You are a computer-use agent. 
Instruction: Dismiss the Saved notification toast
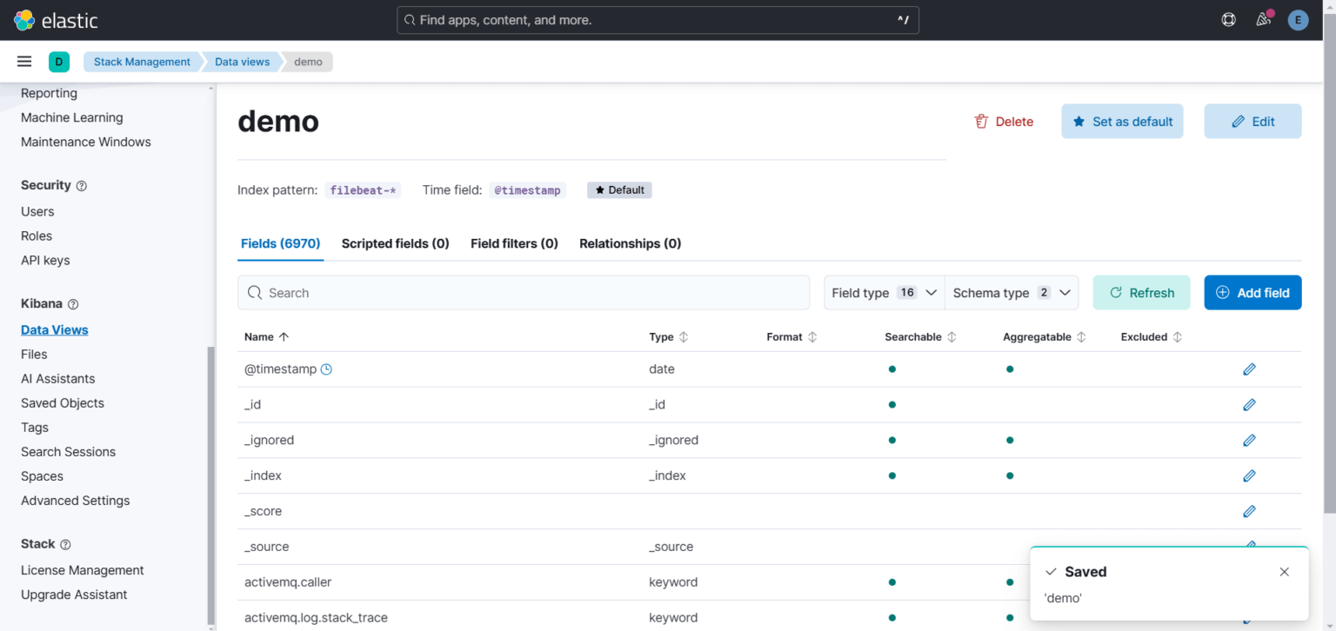[1284, 571]
